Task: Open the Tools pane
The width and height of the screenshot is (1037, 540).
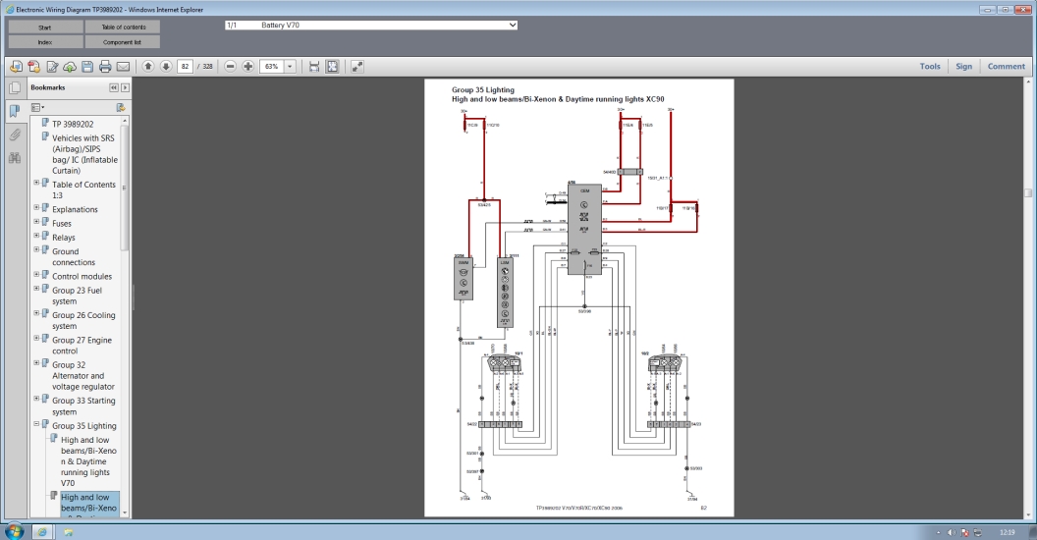Action: 929,67
